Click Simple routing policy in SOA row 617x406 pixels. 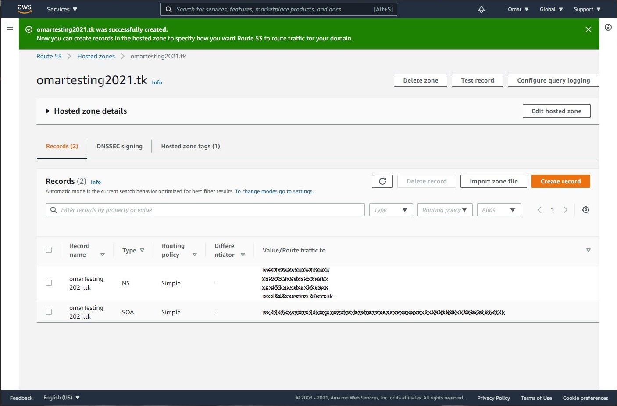point(171,312)
